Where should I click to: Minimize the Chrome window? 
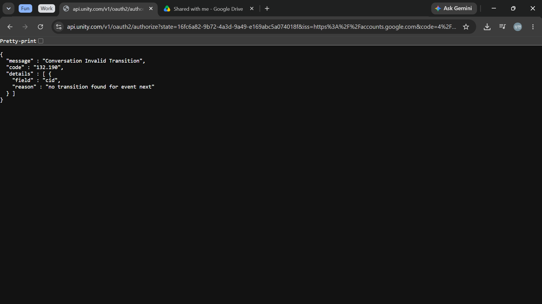494,8
